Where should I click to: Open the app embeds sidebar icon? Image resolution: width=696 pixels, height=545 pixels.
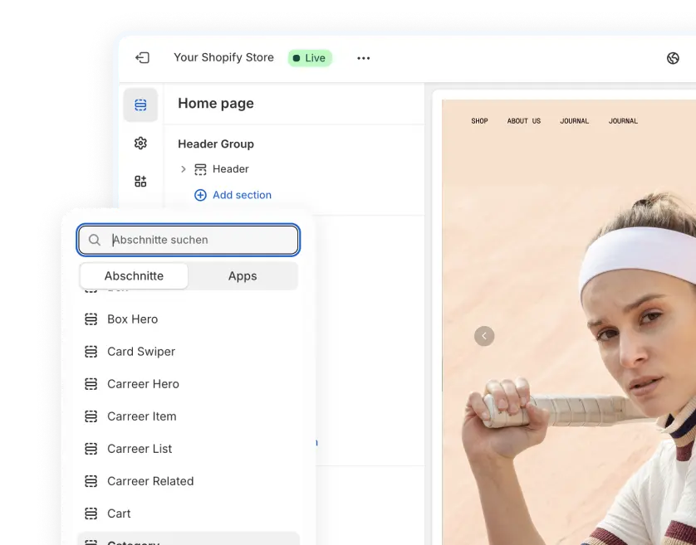(x=140, y=182)
